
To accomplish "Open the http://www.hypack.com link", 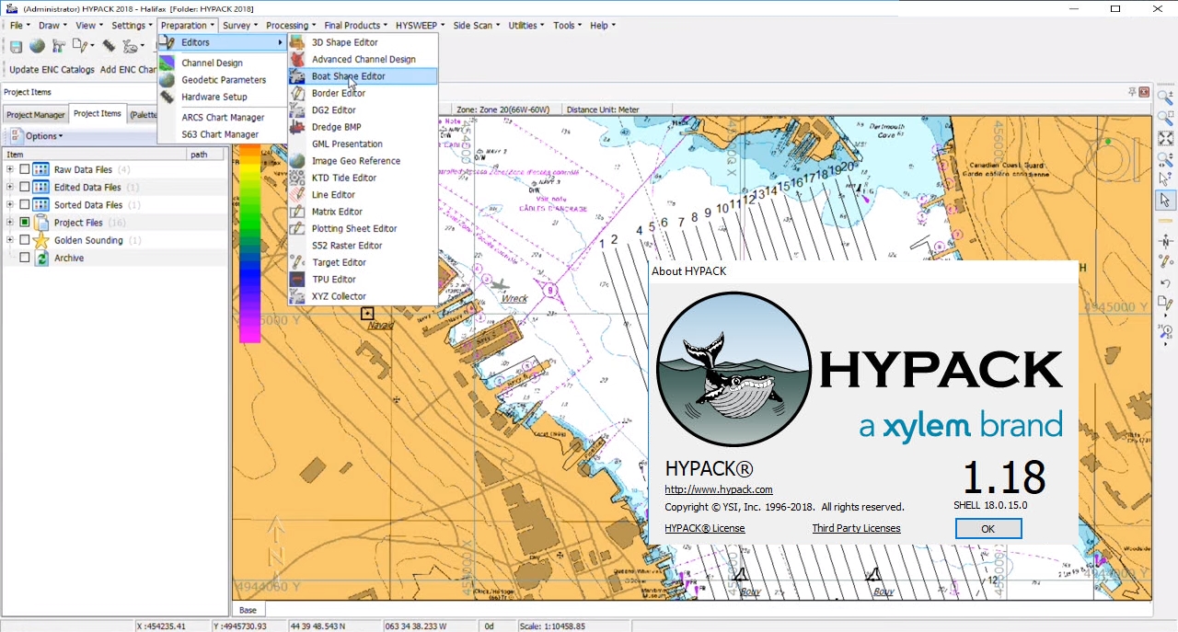I will (719, 489).
